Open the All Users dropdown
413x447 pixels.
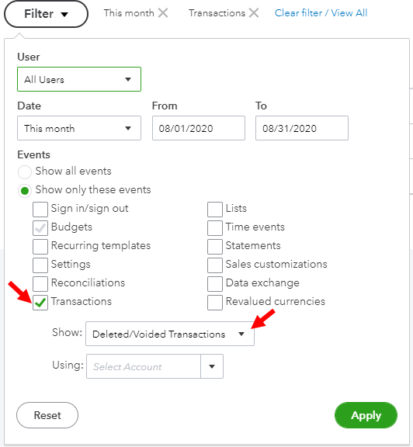tap(79, 79)
